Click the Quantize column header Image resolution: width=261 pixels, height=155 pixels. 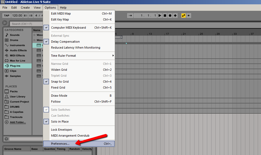[x=49, y=149]
